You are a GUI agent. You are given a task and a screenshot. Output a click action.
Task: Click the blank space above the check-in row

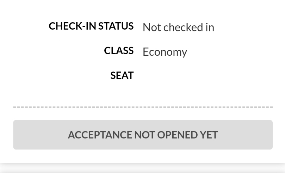(x=142, y=9)
